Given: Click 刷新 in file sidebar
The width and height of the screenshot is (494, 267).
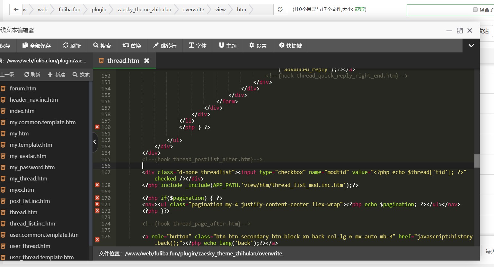Looking at the screenshot, I should click(x=32, y=75).
